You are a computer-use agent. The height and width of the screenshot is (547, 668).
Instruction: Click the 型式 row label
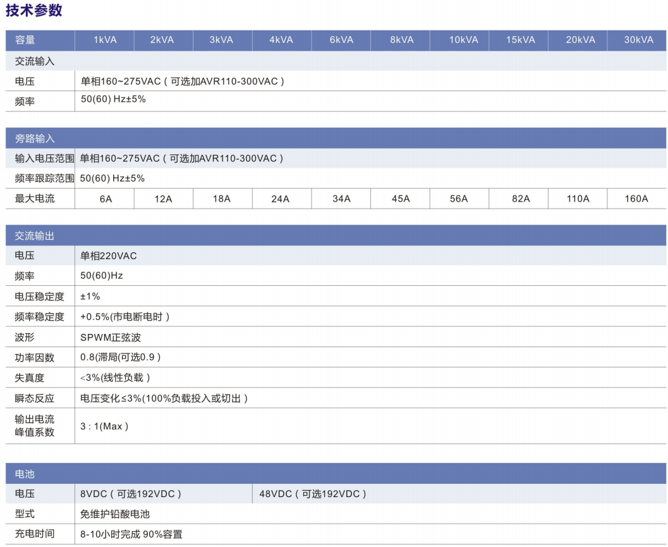click(24, 513)
